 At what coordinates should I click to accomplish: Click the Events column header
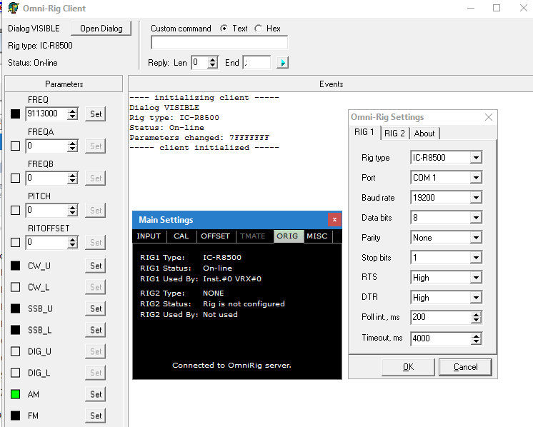coord(331,84)
